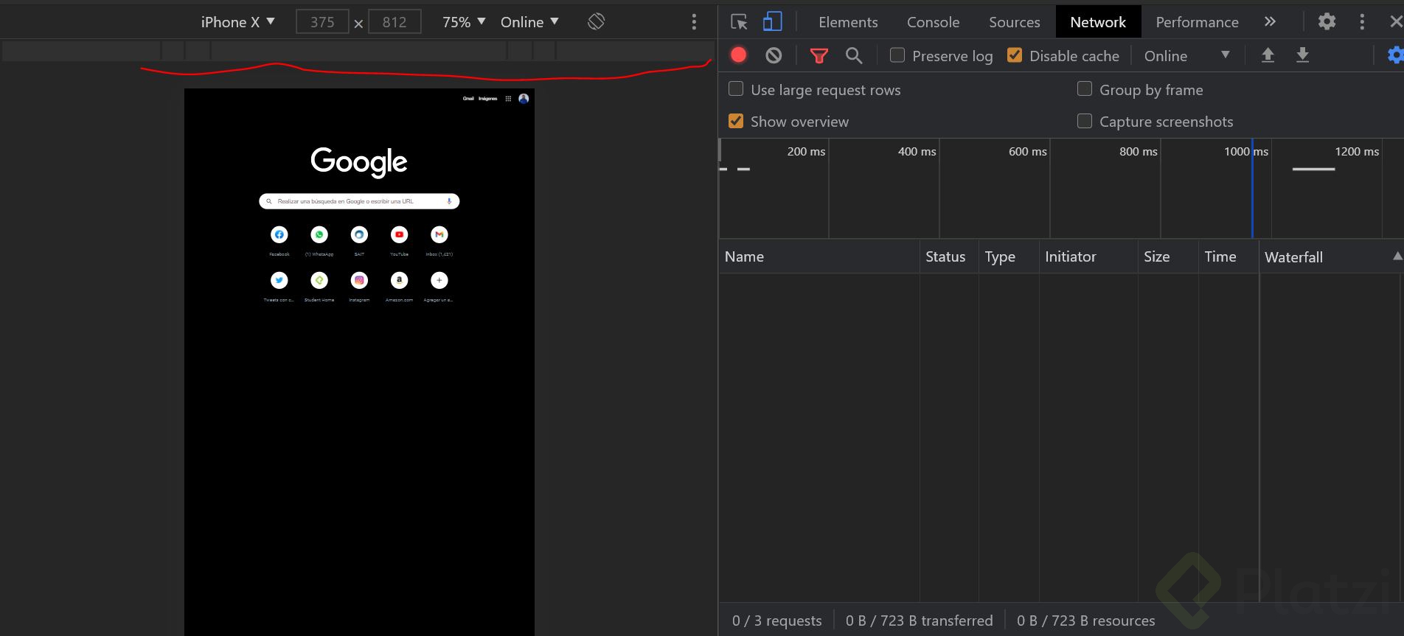1404x636 pixels.
Task: Open Facebook shortcut on Google page
Action: 279,235
